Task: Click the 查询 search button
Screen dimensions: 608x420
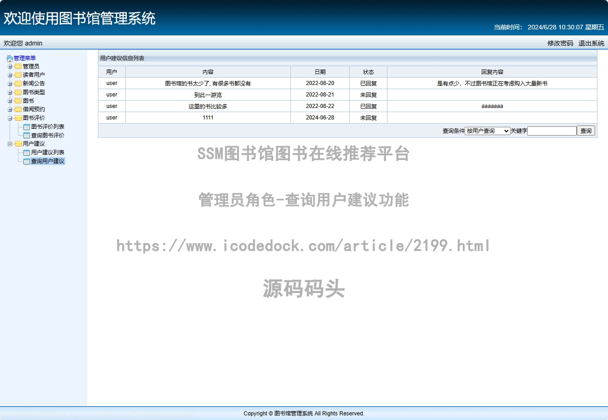Action: pos(586,131)
